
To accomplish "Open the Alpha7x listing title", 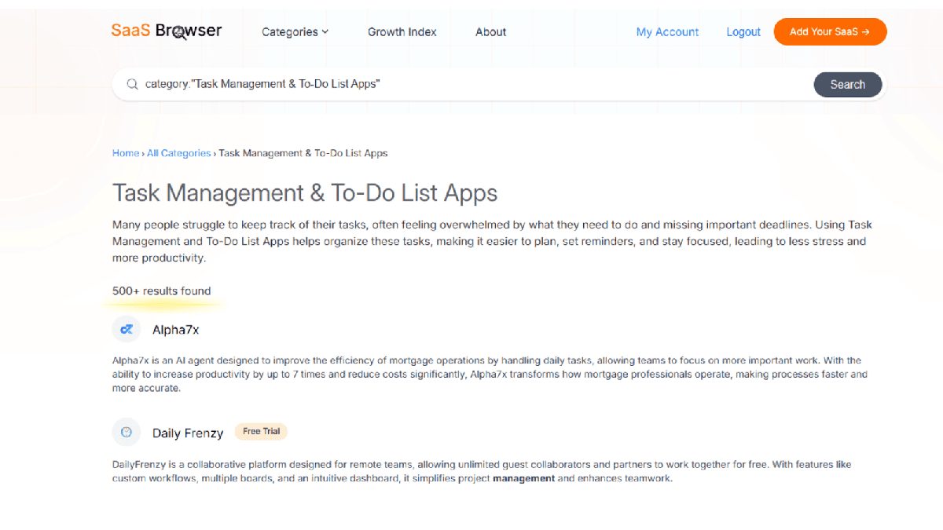I will pyautogui.click(x=175, y=330).
